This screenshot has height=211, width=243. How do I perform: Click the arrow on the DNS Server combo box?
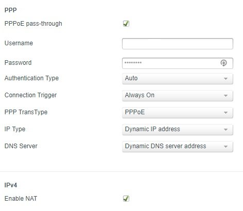[x=225, y=147]
